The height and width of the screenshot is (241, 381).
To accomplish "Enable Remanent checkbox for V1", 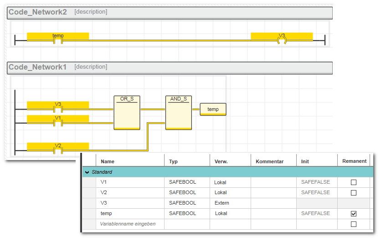I will pyautogui.click(x=353, y=182).
